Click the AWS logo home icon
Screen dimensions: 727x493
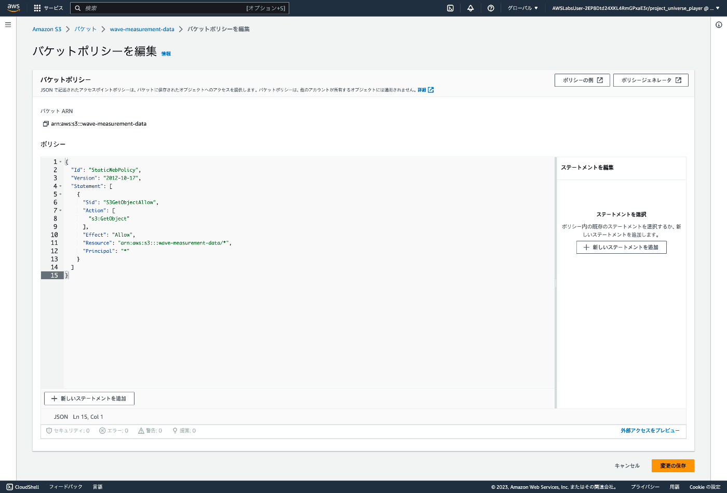pyautogui.click(x=14, y=8)
